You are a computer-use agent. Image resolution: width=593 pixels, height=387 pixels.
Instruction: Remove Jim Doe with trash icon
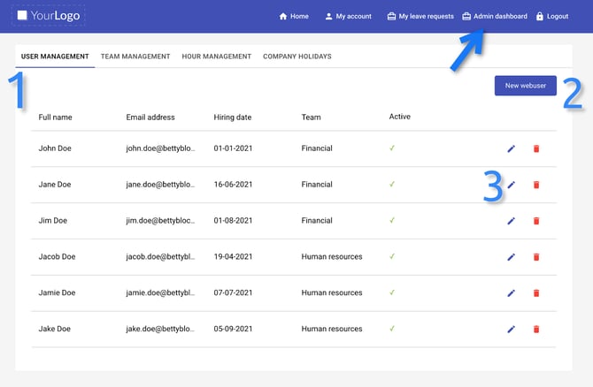535,221
